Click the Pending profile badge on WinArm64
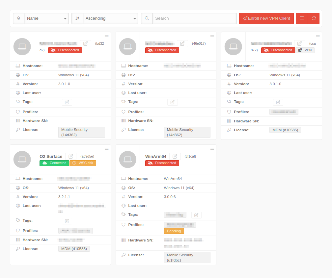This screenshot has width=332, height=278. tap(174, 231)
